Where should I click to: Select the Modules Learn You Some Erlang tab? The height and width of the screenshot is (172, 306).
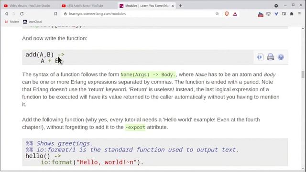pos(147,6)
